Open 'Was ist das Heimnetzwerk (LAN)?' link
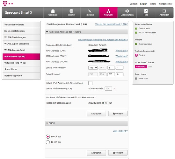The width and height of the screenshot is (175, 159). tap(111, 24)
